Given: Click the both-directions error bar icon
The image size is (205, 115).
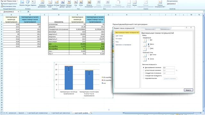Looking at the screenshot, I should coord(144,41).
